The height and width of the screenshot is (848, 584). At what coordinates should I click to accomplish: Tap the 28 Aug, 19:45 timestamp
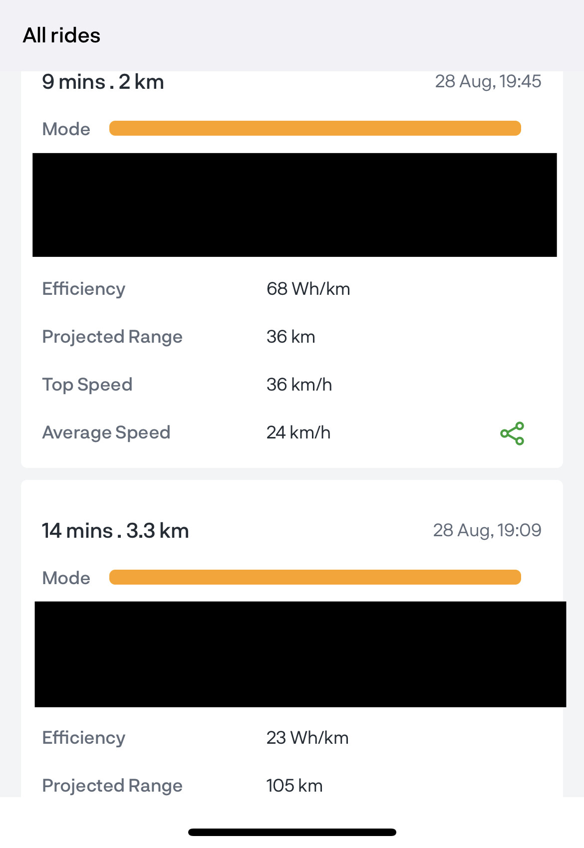click(488, 81)
